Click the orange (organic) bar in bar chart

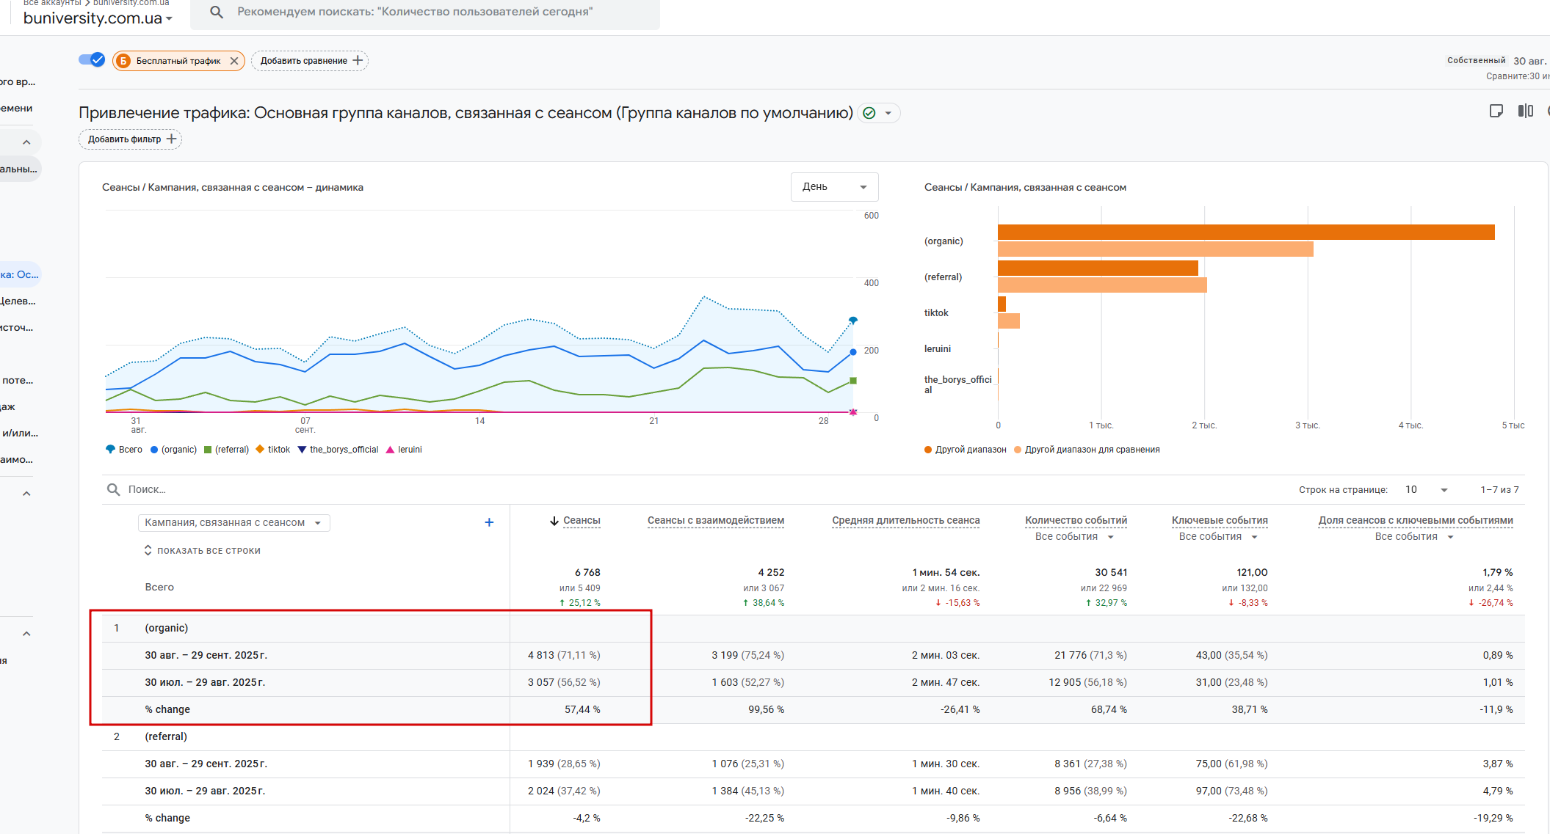(x=1246, y=232)
